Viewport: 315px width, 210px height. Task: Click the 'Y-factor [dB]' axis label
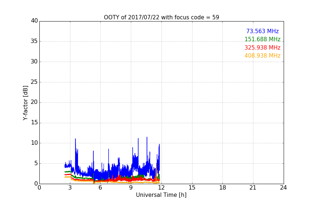25,103
